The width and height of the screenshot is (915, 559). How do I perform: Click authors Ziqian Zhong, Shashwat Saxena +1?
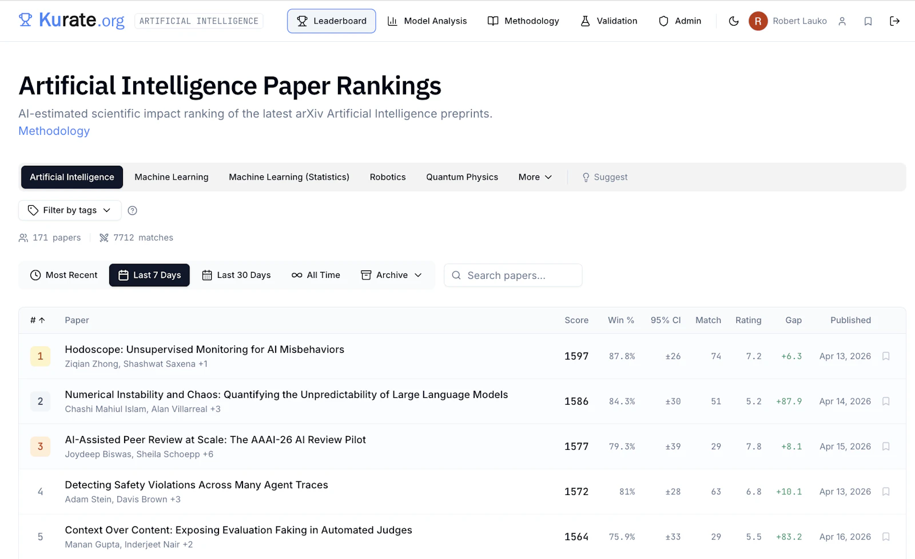click(136, 364)
